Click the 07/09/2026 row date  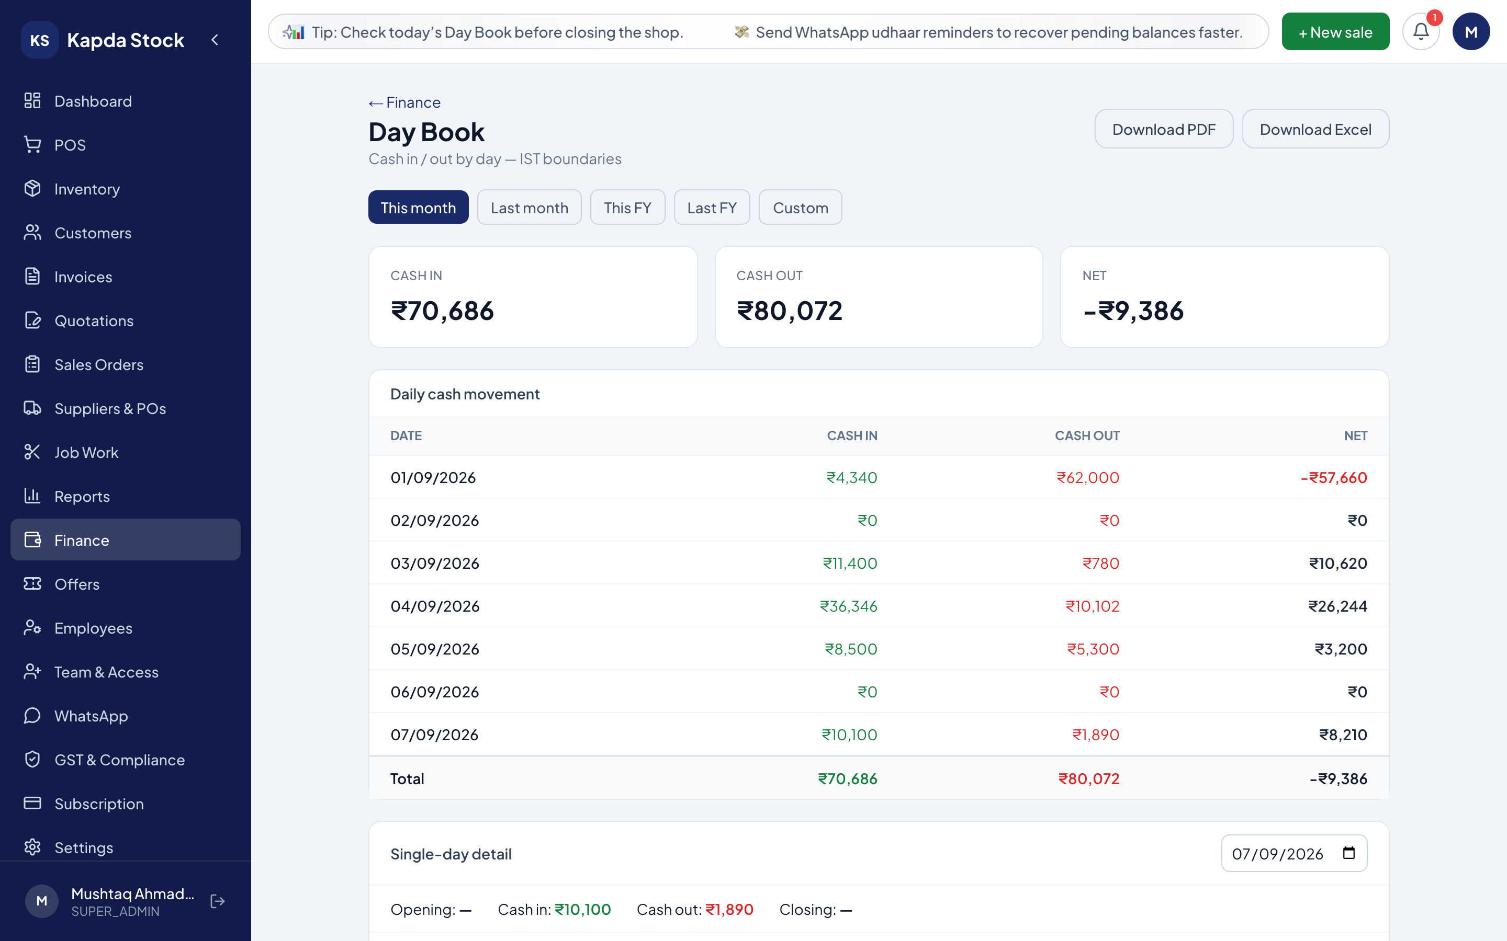(x=434, y=735)
